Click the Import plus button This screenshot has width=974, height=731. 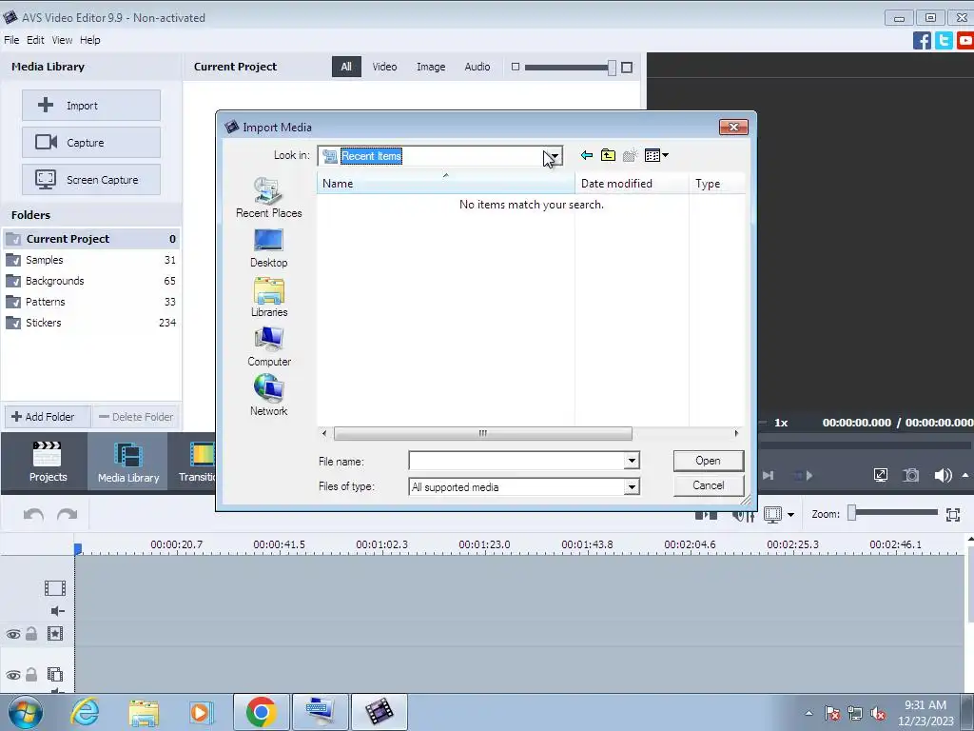91,106
